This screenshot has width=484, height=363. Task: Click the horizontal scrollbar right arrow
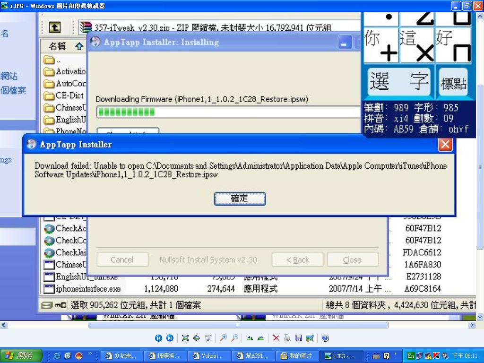point(472,325)
